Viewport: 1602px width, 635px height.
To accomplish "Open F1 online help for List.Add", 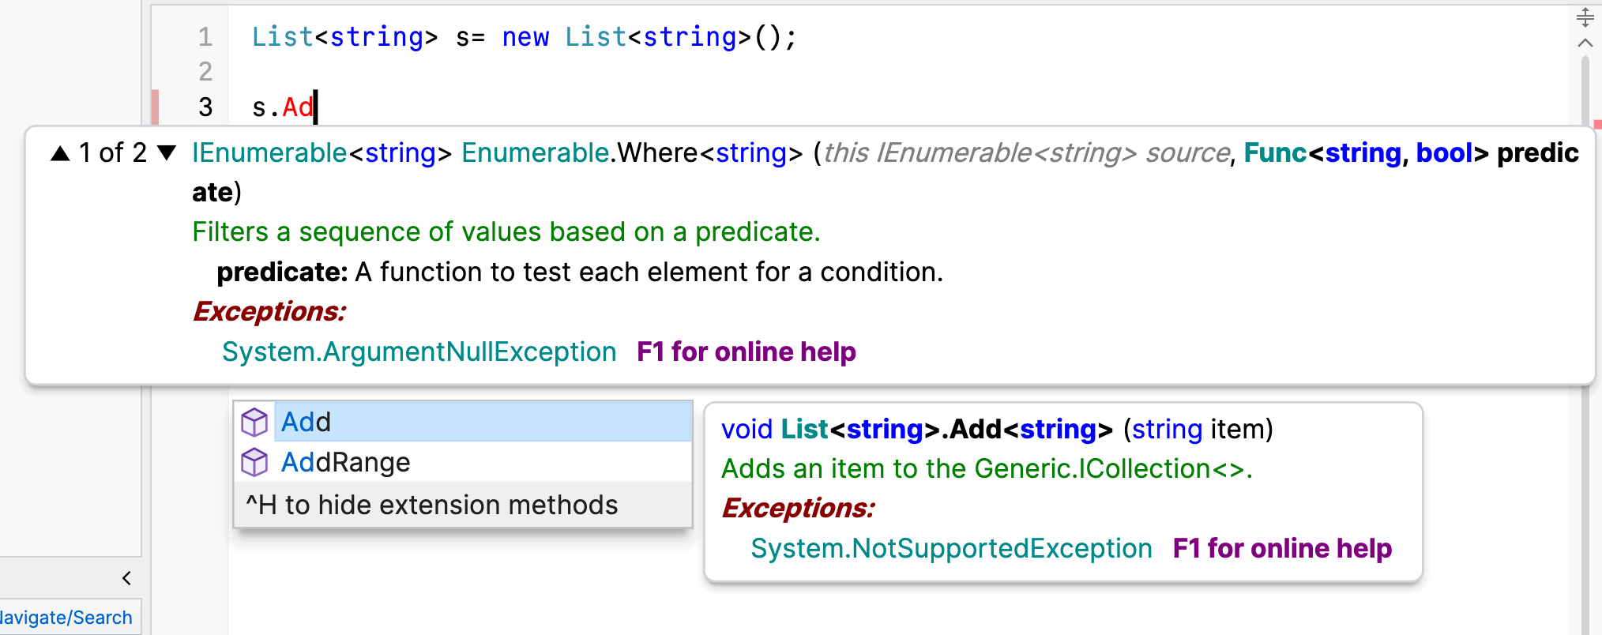I will (1281, 548).
